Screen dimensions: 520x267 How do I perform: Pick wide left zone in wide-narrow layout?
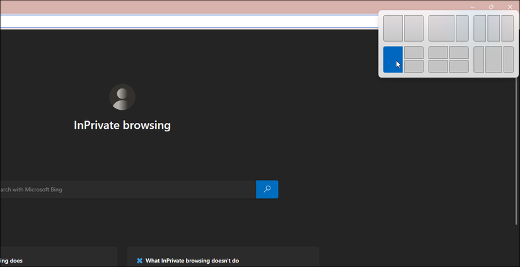(441, 28)
